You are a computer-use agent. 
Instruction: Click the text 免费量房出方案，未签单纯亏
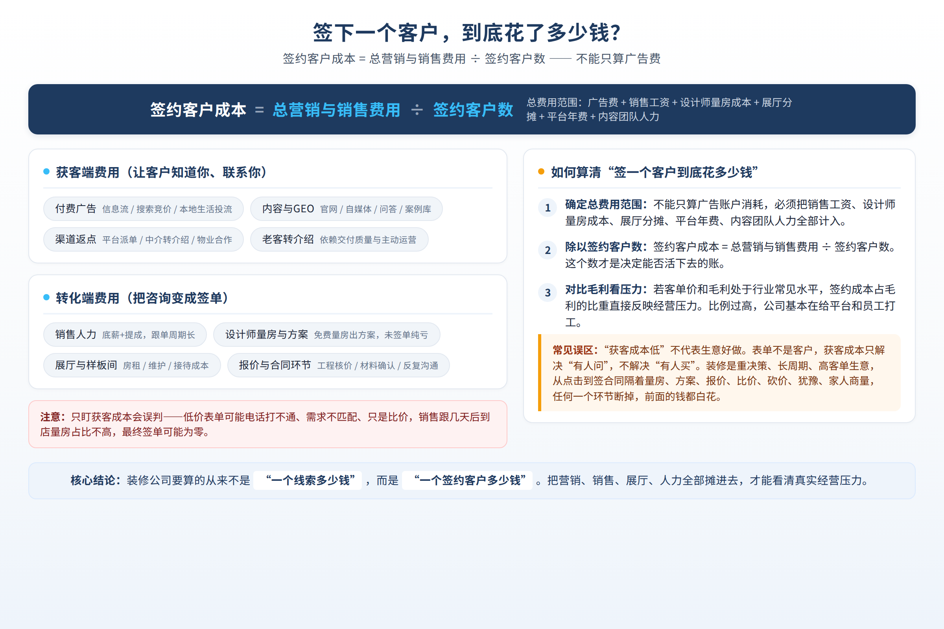click(371, 335)
